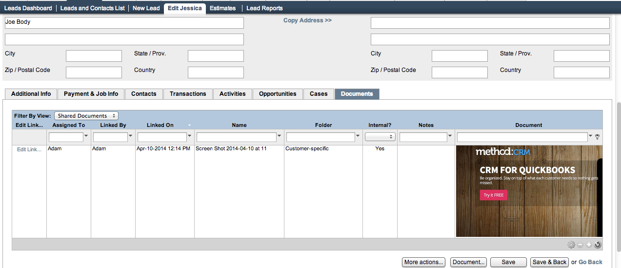The image size is (621, 268).
Task: Open Assigned To filter dropdown arrow
Action: [x=86, y=137]
